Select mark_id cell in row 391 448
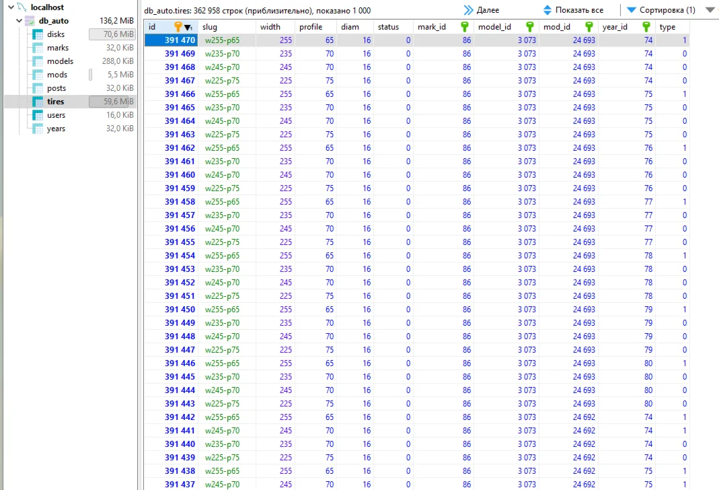The height and width of the screenshot is (490, 719). click(x=443, y=337)
